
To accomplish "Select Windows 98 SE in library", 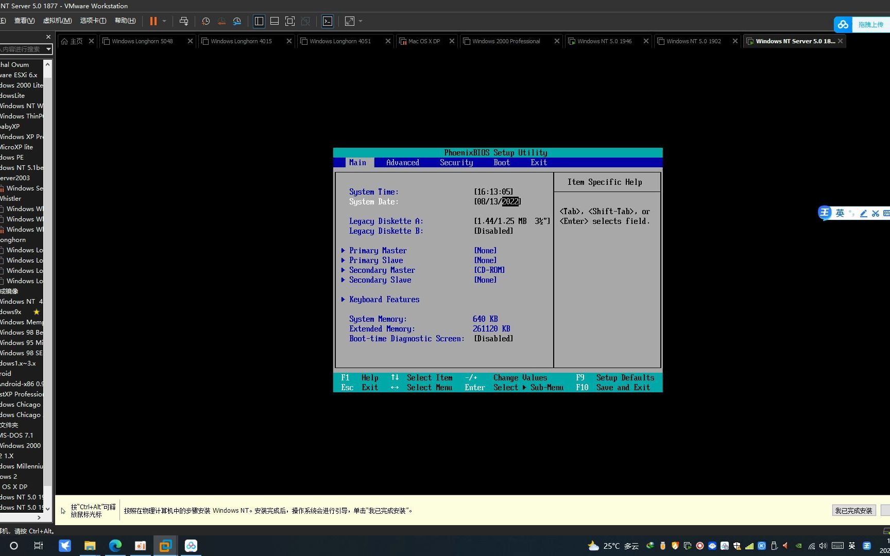I will pos(22,353).
